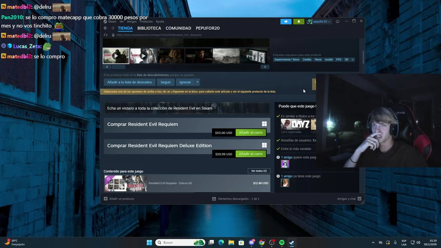The image size is (441, 248).
Task: Open Task View in the taskbar
Action: (x=211, y=242)
